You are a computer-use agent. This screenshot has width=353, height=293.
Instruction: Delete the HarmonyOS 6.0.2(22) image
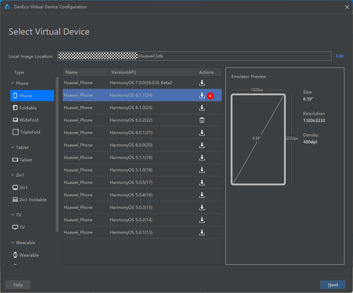(x=202, y=120)
